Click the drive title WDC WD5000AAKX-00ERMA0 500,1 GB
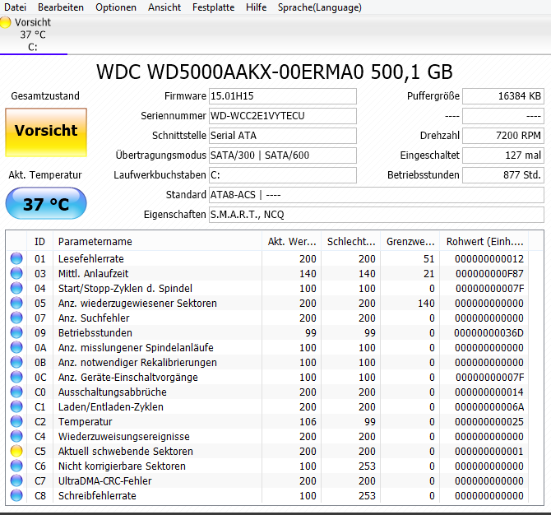The image size is (551, 515). pyautogui.click(x=275, y=72)
